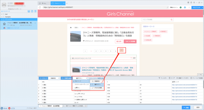Click the 折る collapse button

point(200,75)
